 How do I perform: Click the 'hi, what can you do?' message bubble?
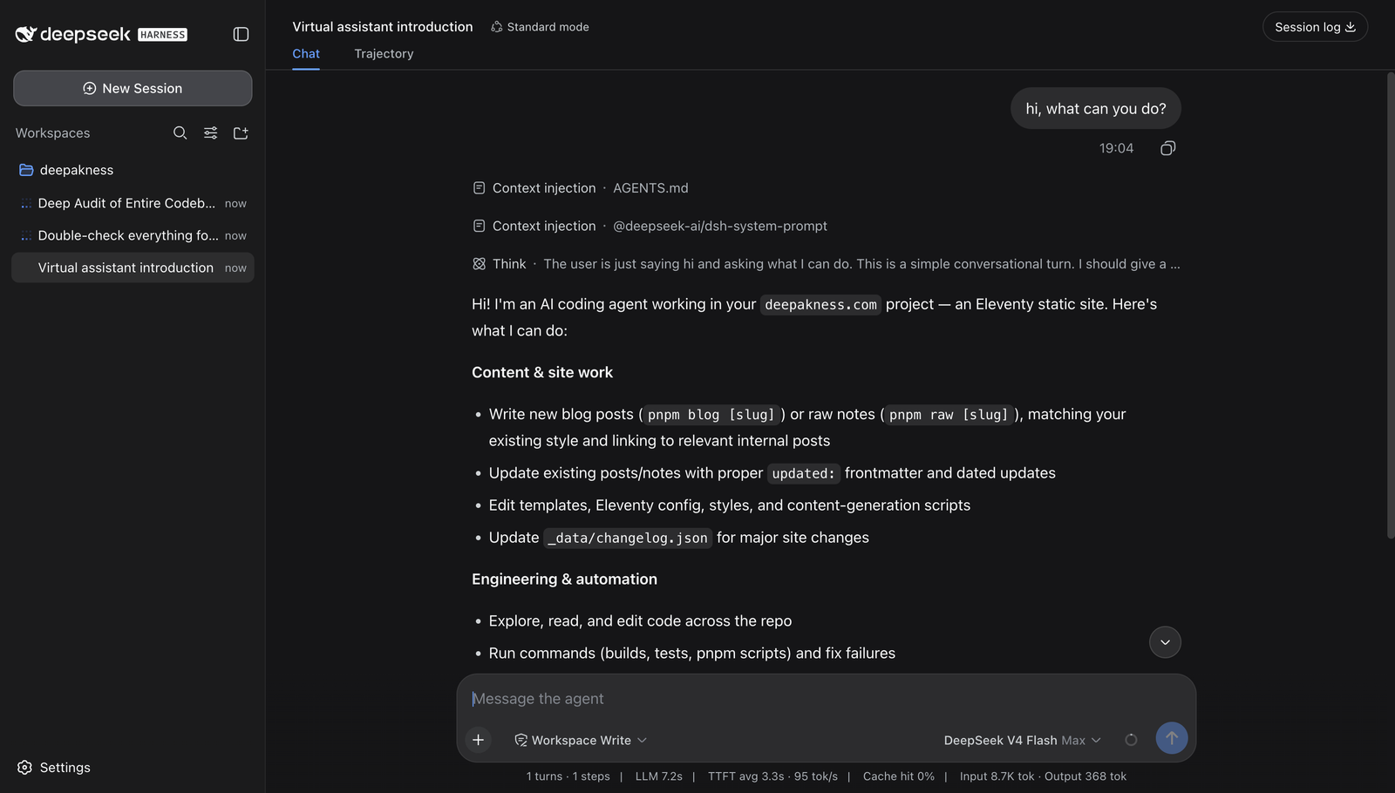1095,109
